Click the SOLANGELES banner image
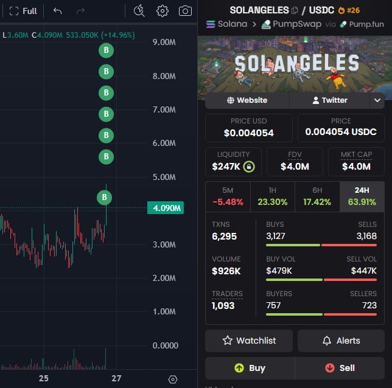Image resolution: width=392 pixels, height=388 pixels. click(x=295, y=64)
